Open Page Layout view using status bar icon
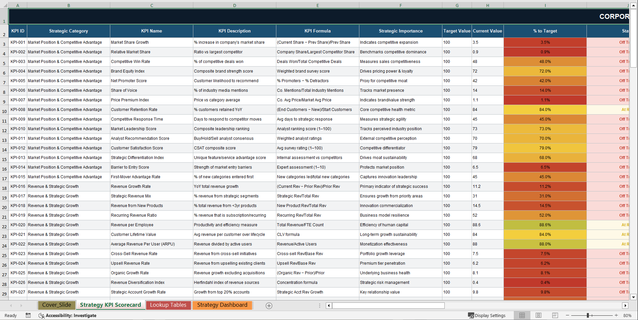 pos(538,315)
